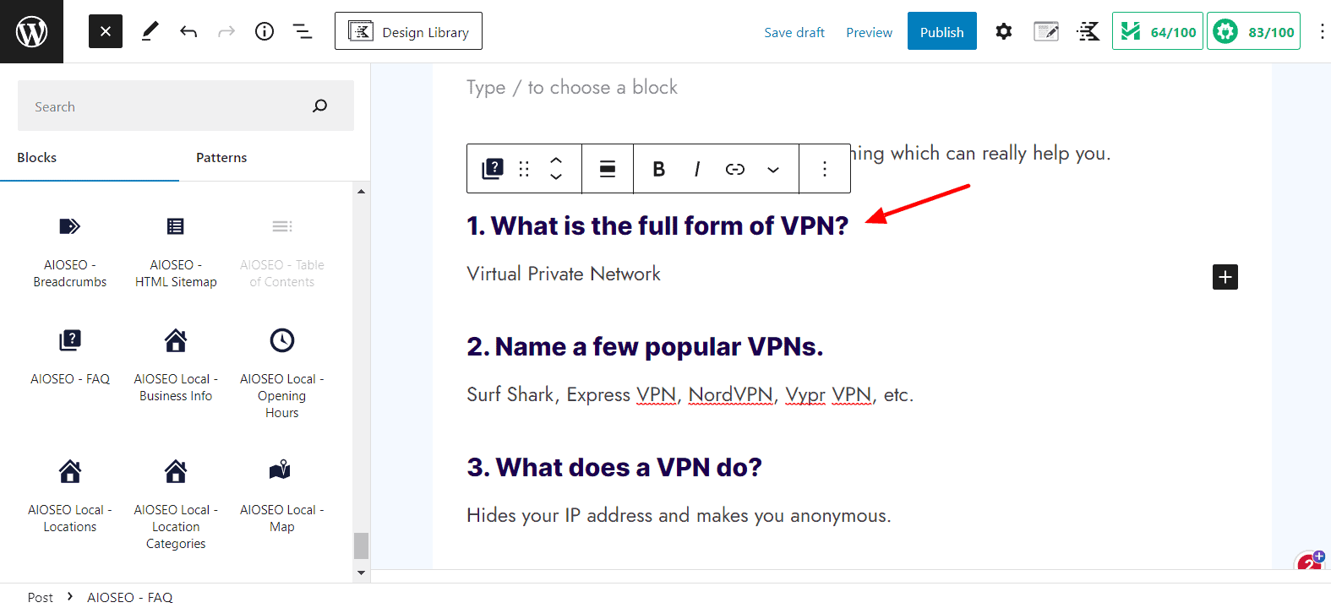Screen dimensions: 1331x608
Task: Close the block inserter panel
Action: 106,31
